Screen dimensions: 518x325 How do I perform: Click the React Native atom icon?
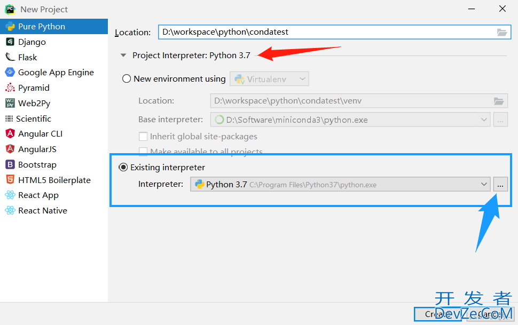point(10,210)
